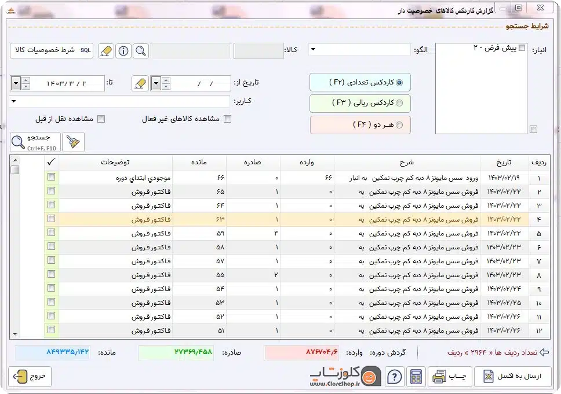This screenshot has width=561, height=394.
Task: Click the CloseShop logo
Action: (345, 376)
